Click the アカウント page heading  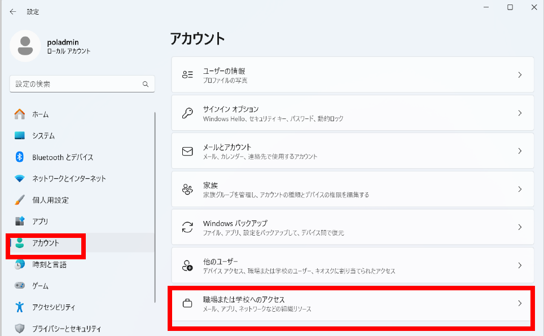(198, 38)
